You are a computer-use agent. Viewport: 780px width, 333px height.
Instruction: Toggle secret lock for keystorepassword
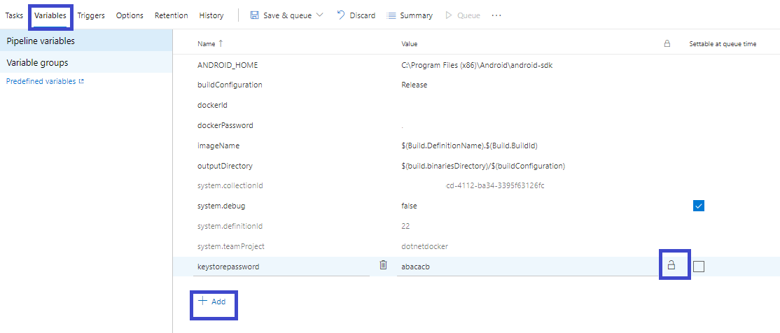pos(671,265)
